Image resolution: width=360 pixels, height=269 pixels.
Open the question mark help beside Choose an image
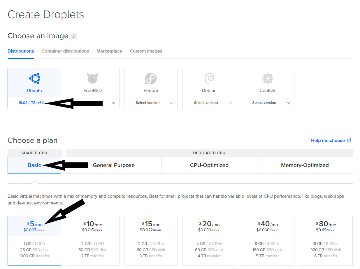tap(74, 37)
